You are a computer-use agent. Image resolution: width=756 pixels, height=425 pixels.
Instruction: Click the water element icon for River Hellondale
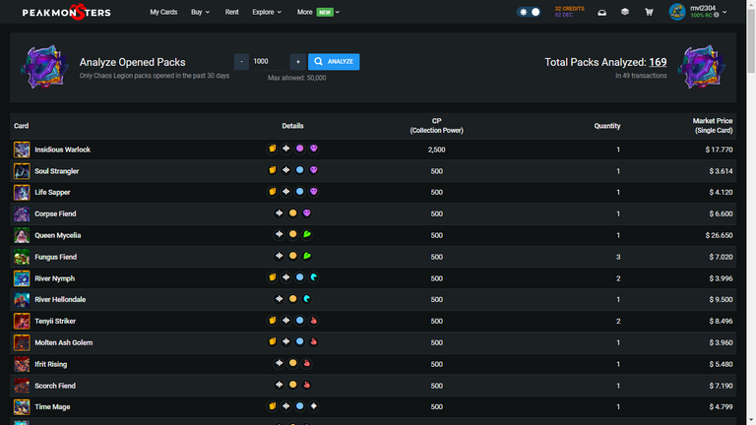(307, 299)
